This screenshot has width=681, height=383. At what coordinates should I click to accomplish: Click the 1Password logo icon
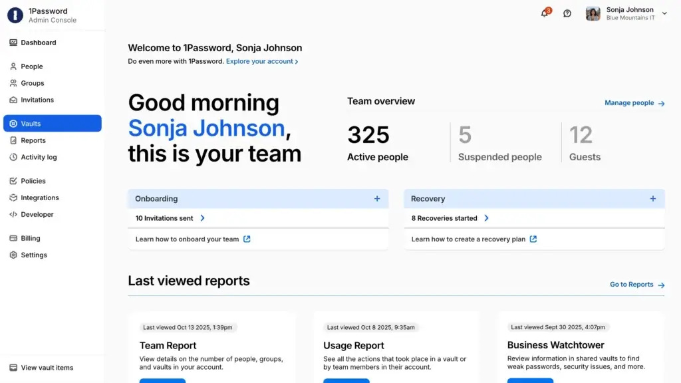click(x=15, y=15)
